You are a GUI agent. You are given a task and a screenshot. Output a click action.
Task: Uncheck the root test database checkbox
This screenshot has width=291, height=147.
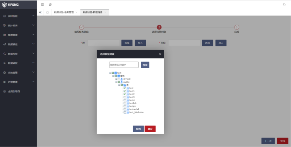tap(113, 73)
